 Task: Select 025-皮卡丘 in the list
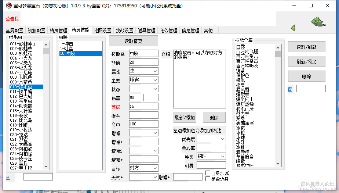(x=26, y=158)
